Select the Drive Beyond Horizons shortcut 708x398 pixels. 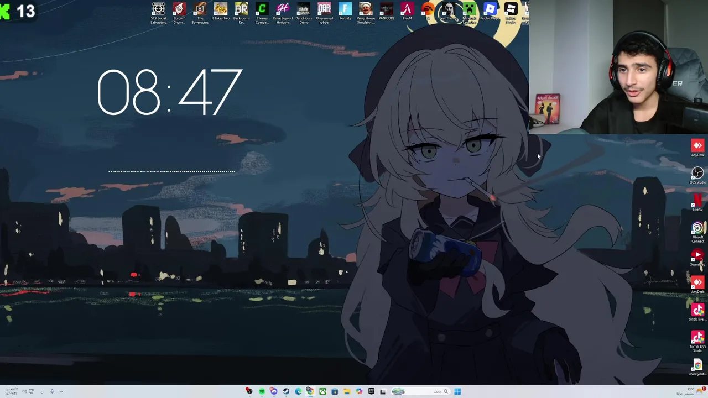[283, 13]
